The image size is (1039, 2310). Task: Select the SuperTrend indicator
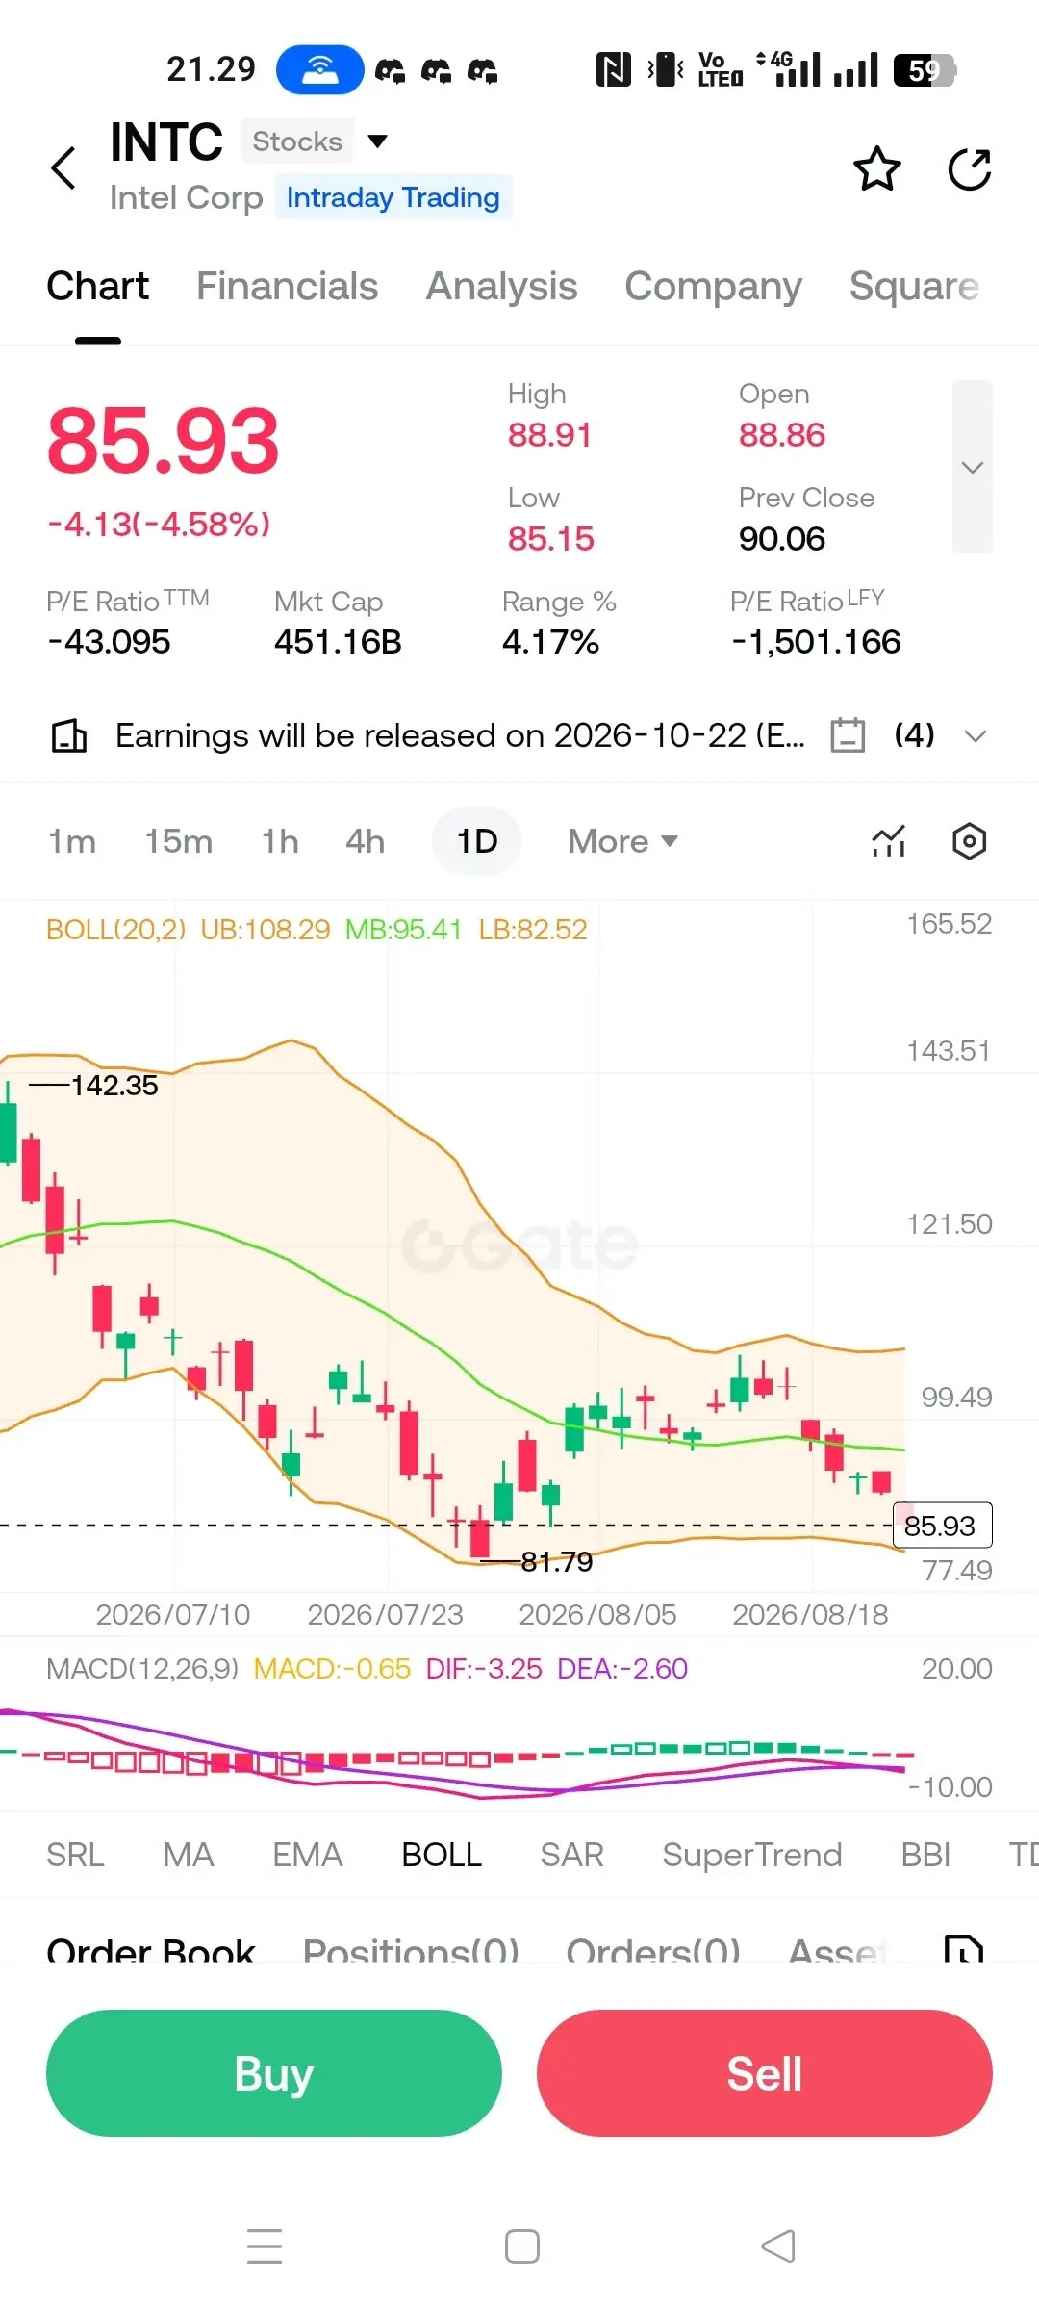pos(751,1855)
